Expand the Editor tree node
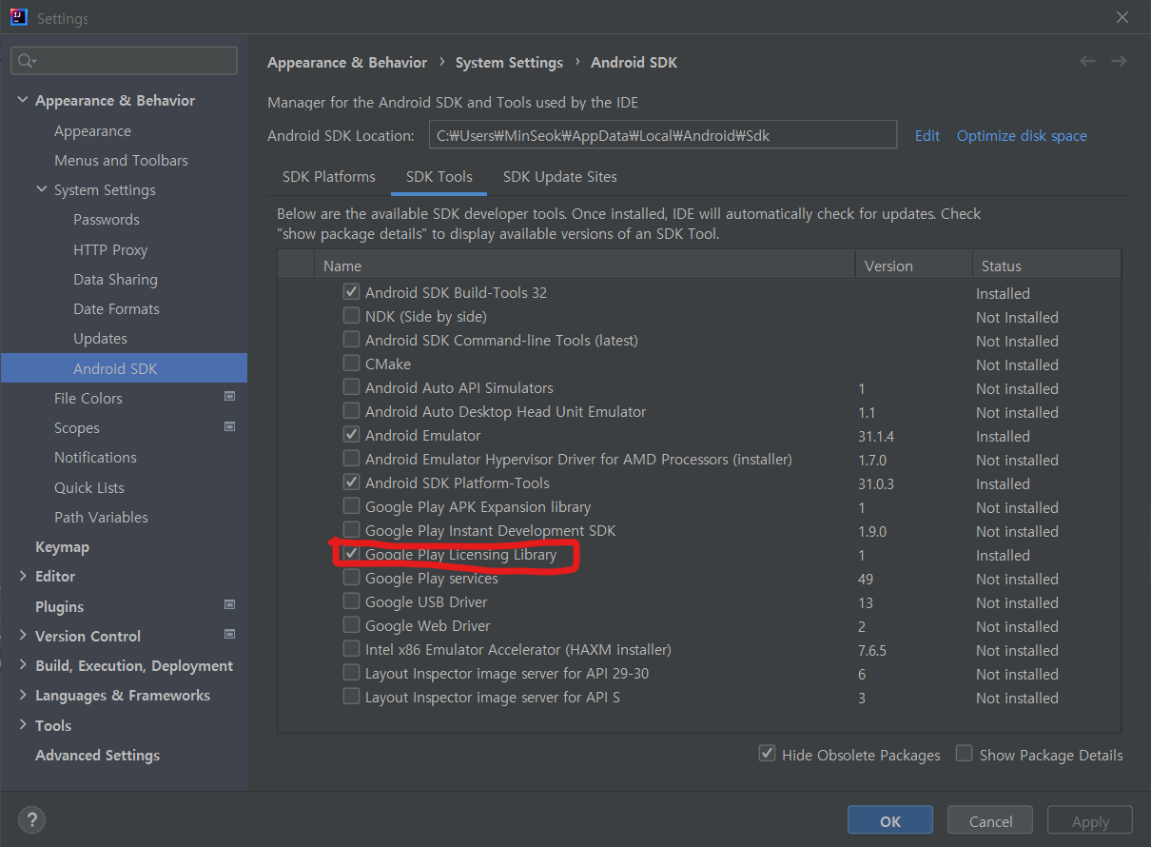This screenshot has width=1151, height=847. point(23,576)
